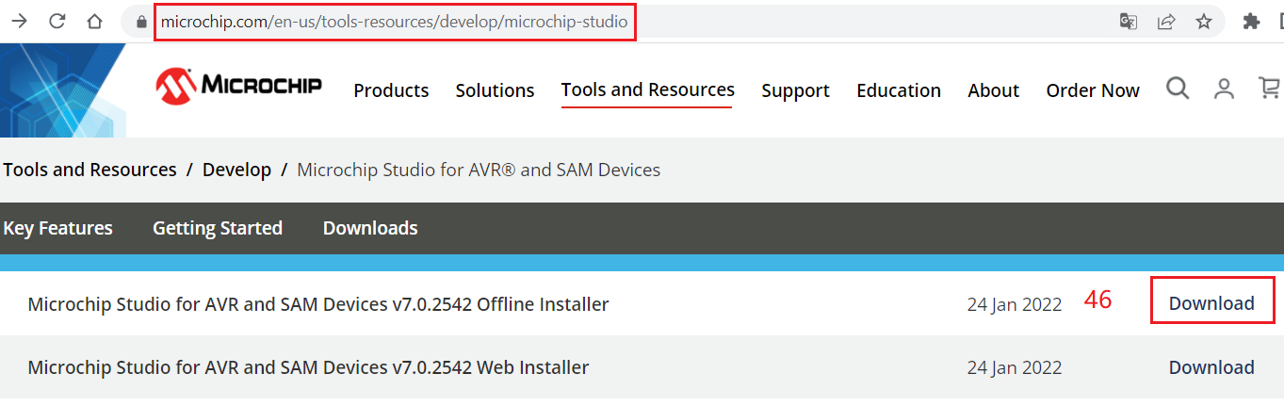The height and width of the screenshot is (406, 1284).
Task: Click the address bar URL field
Action: click(x=394, y=21)
